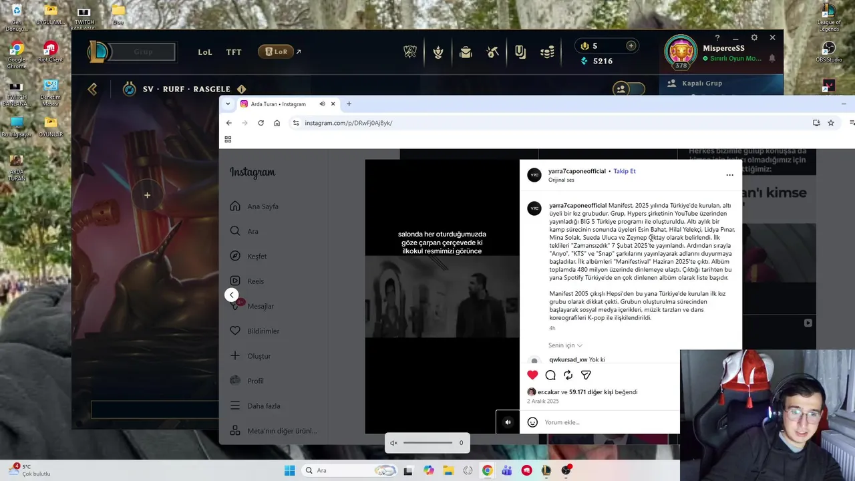This screenshot has width=855, height=481.
Task: Open qwkursad_xw commenter profile
Action: (x=568, y=359)
